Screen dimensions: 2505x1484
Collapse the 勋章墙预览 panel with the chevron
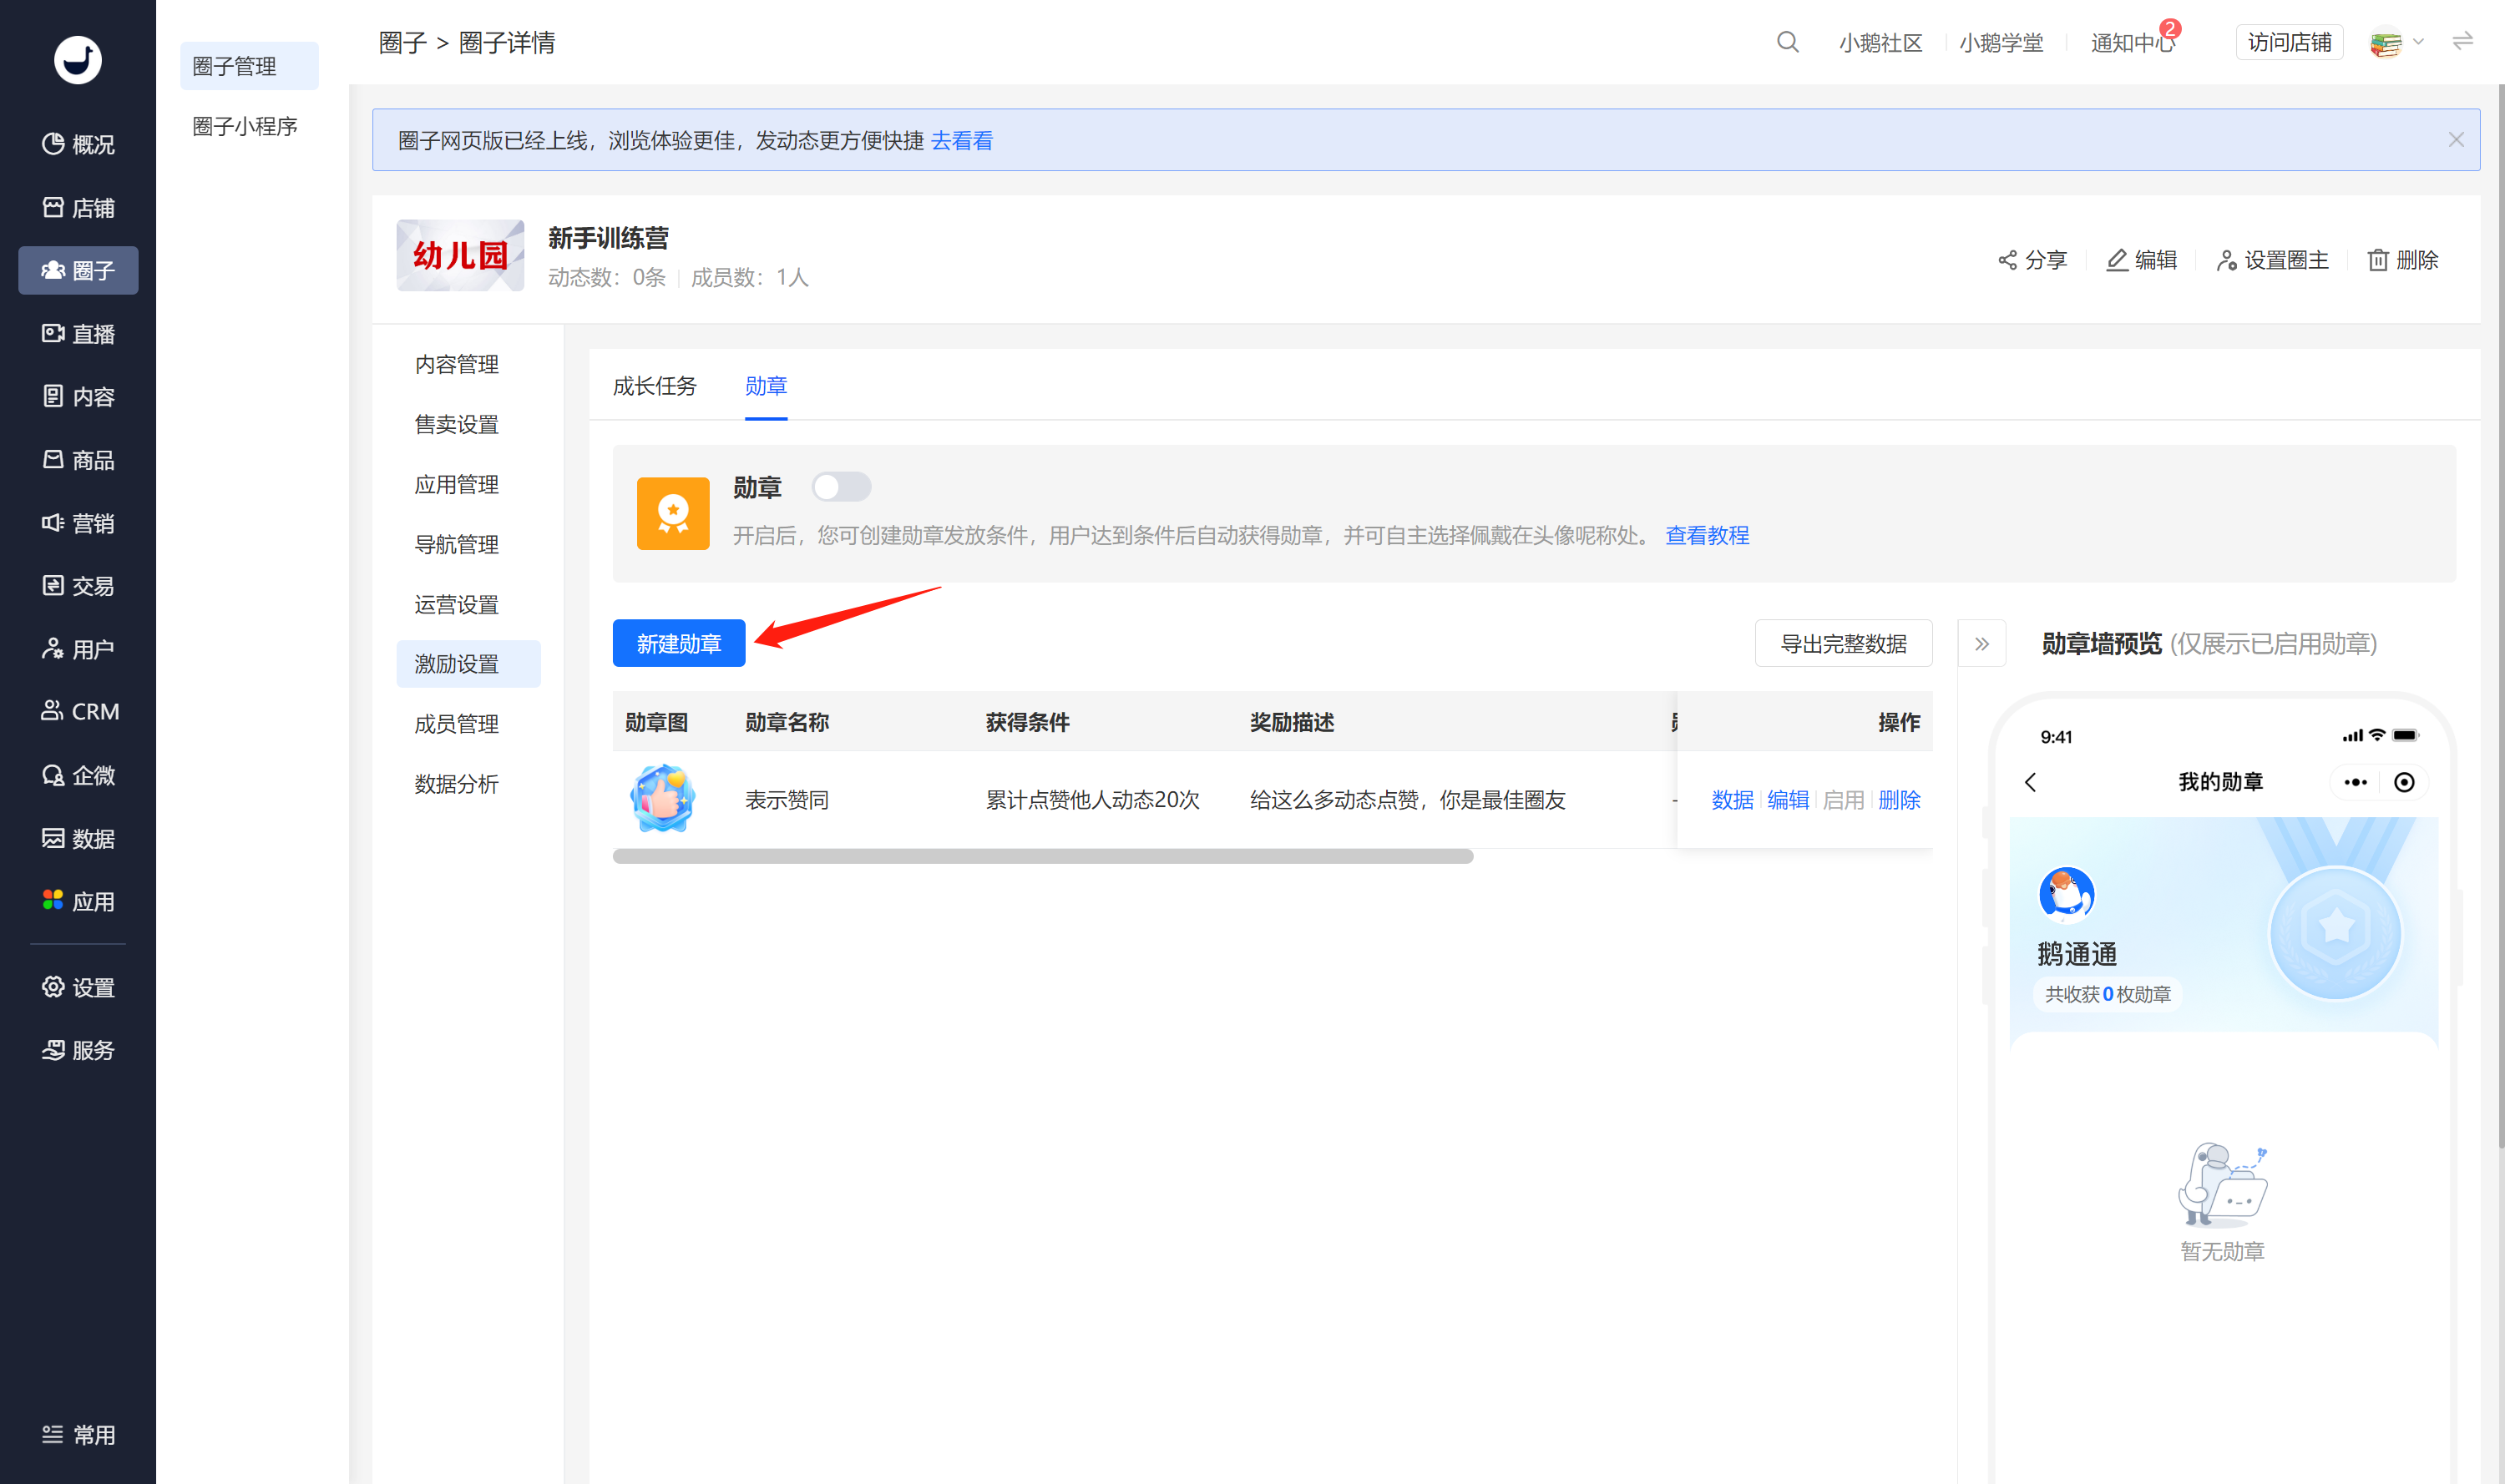pyautogui.click(x=1981, y=643)
